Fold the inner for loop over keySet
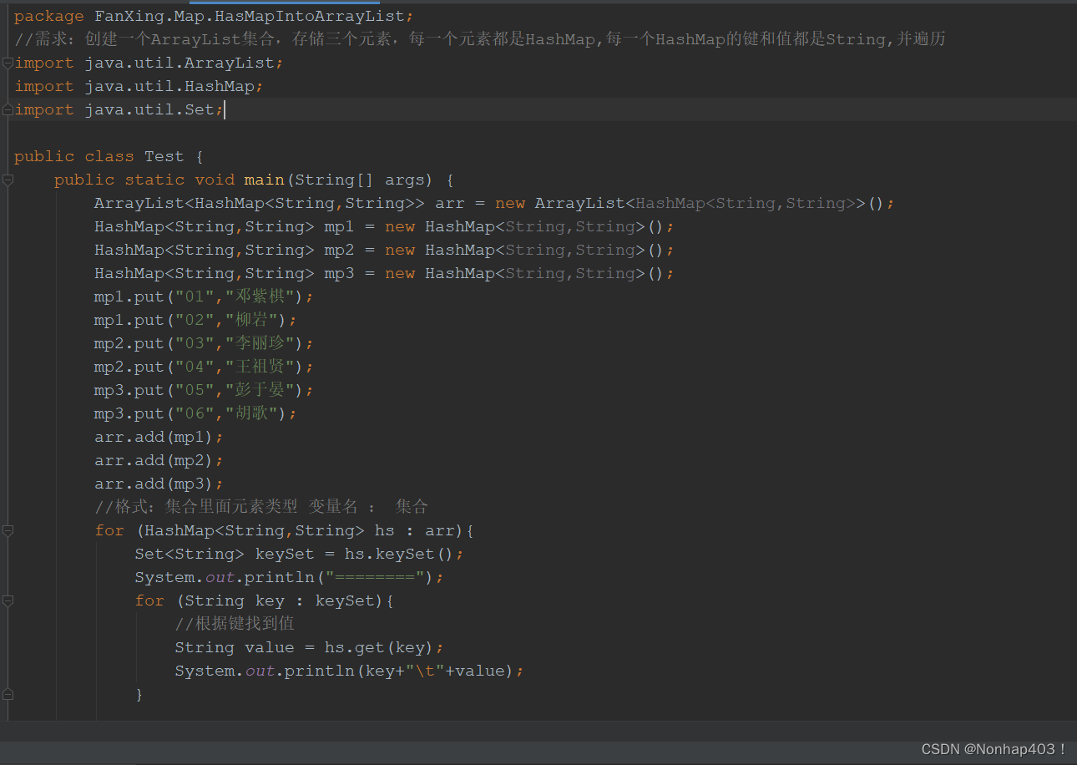Viewport: 1077px width, 765px height. 8,600
